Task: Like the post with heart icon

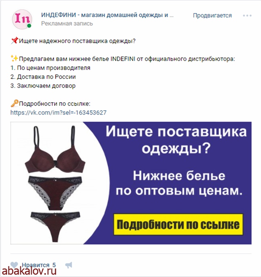Action: click(14, 265)
